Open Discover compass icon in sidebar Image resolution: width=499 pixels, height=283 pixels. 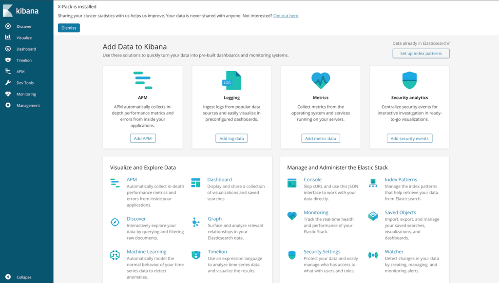[x=8, y=26]
